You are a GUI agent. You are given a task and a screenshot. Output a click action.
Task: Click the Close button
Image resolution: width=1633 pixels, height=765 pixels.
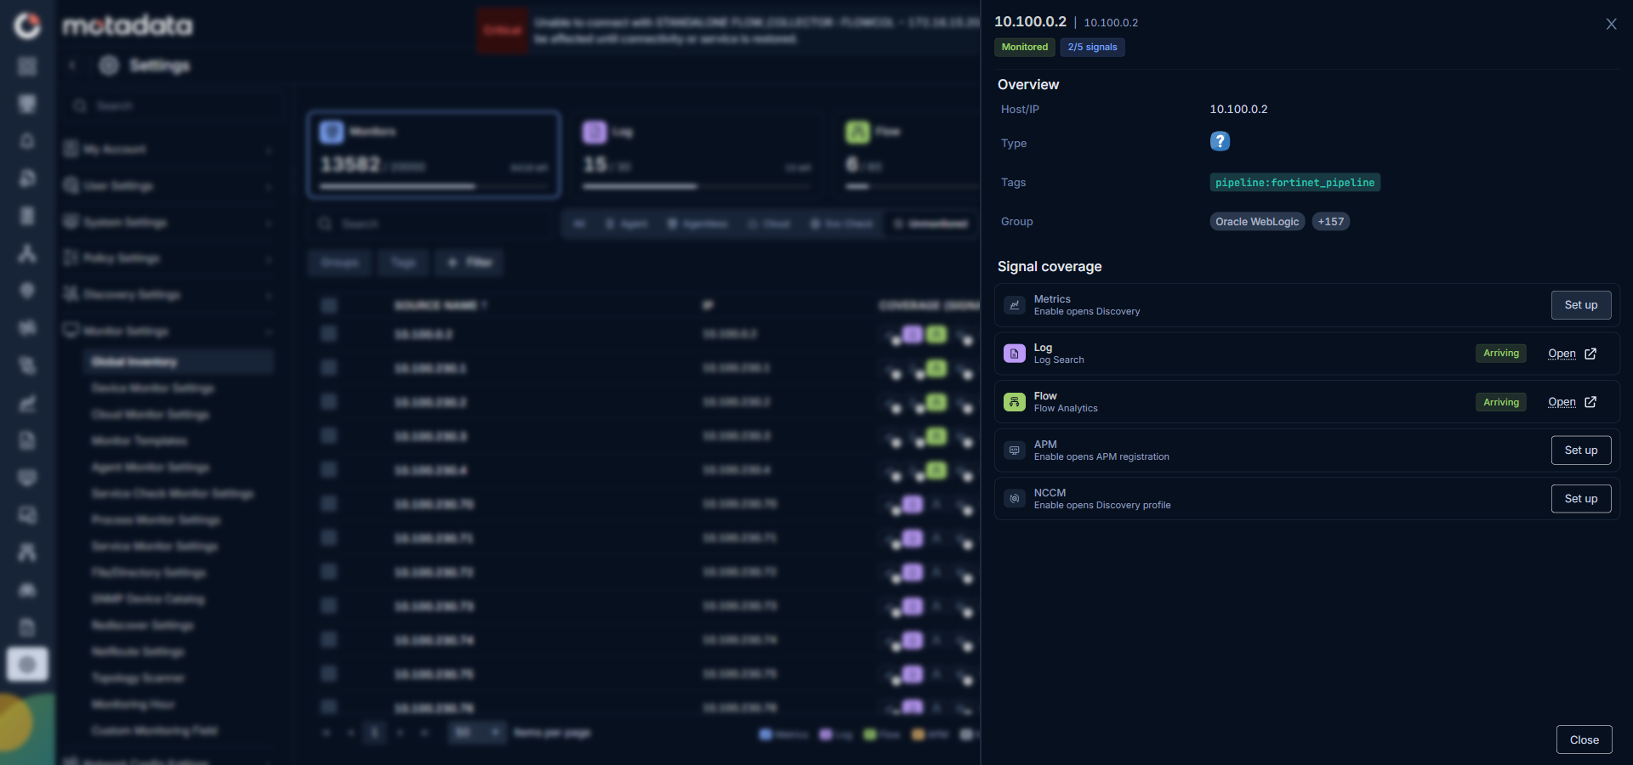pos(1584,739)
